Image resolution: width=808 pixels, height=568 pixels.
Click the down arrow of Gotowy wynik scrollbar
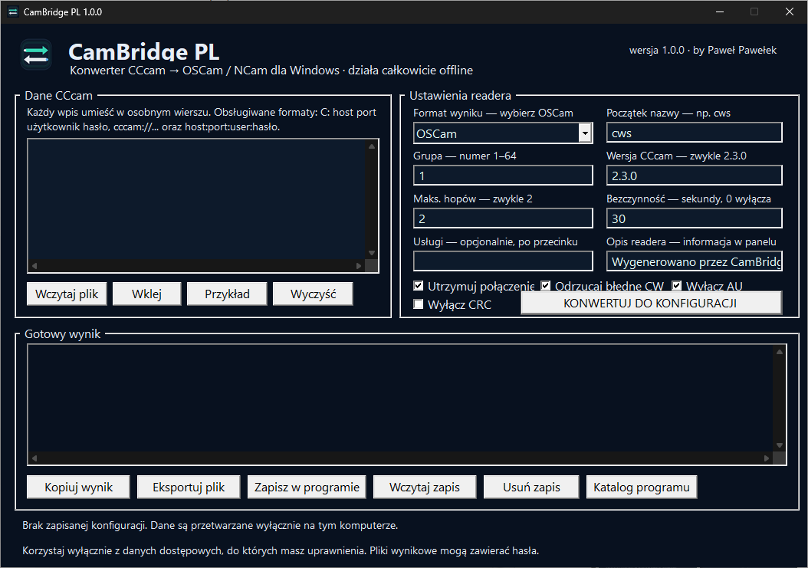point(779,445)
